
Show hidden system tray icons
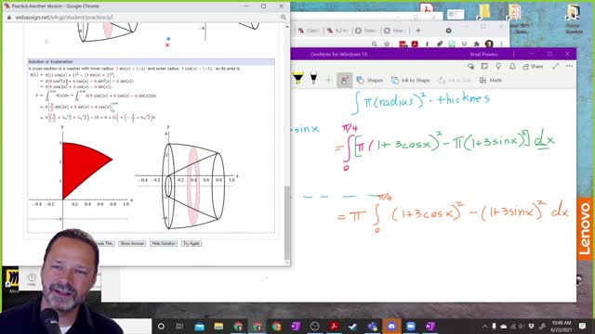(484, 326)
